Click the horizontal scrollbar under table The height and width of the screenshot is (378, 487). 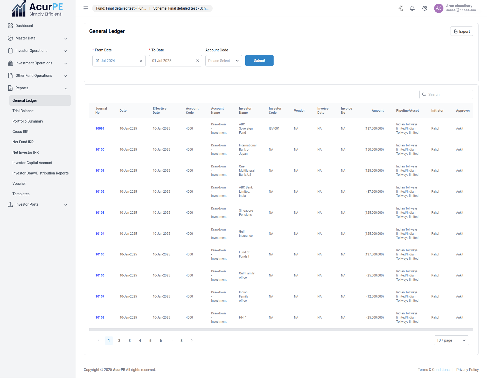point(281,330)
